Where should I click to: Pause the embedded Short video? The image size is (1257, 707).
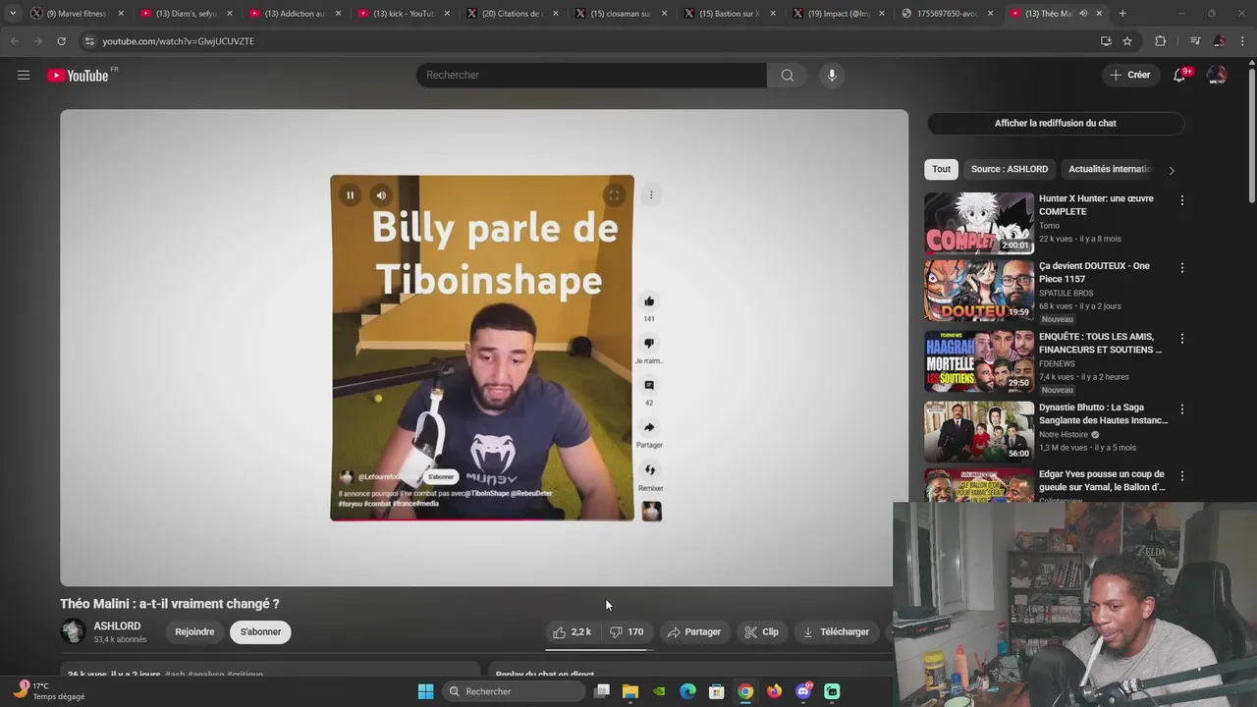pos(350,195)
